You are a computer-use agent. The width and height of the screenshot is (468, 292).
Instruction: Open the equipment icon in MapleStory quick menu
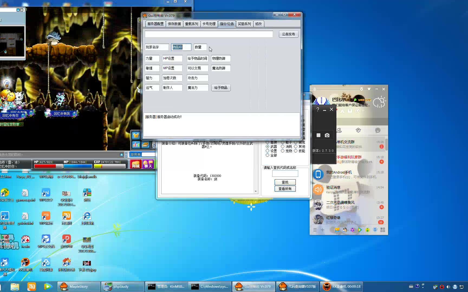[x=136, y=135]
